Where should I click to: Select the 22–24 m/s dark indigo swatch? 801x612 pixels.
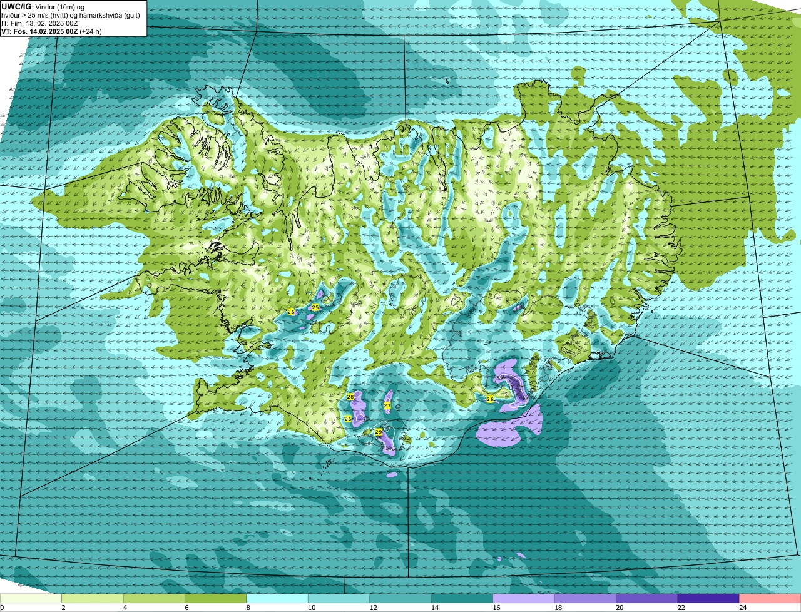[708, 598]
